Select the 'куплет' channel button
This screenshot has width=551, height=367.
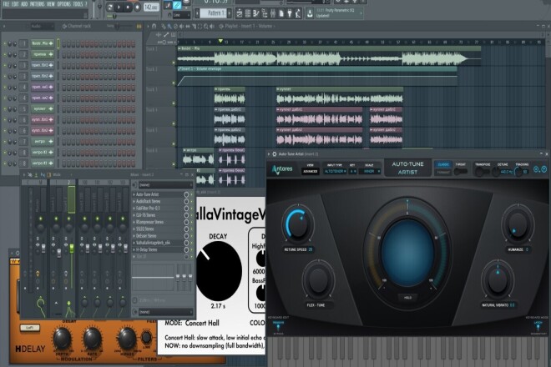click(43, 109)
